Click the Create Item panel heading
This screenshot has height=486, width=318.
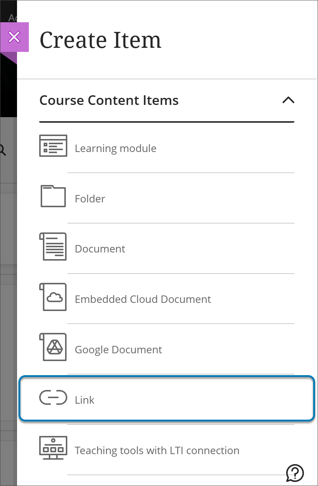(x=101, y=40)
